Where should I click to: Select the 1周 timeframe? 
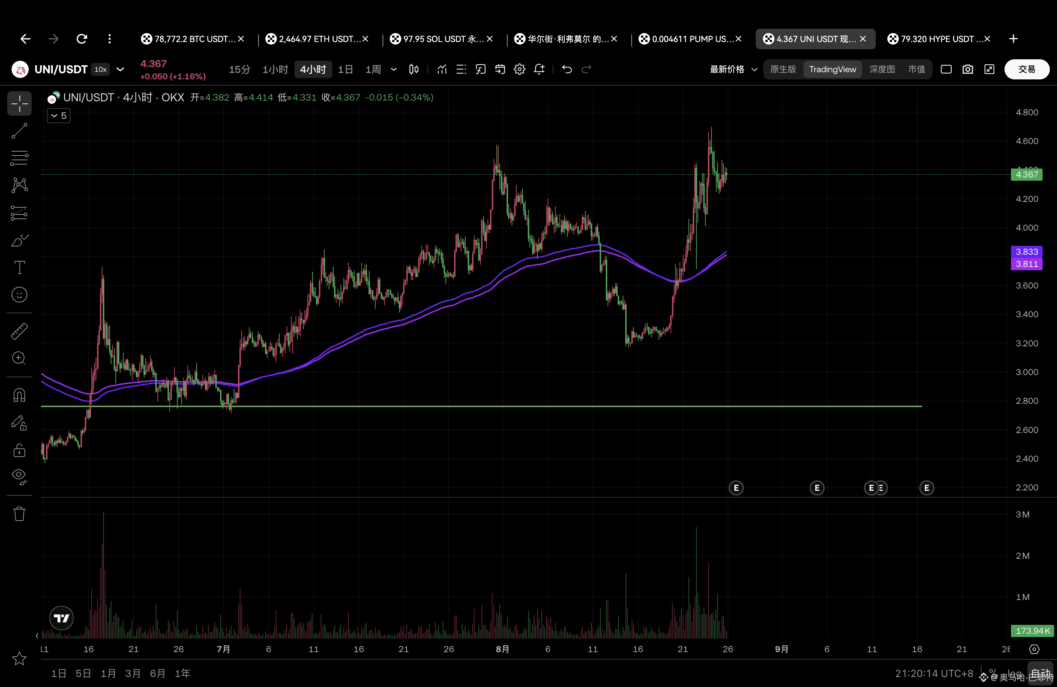coord(373,69)
